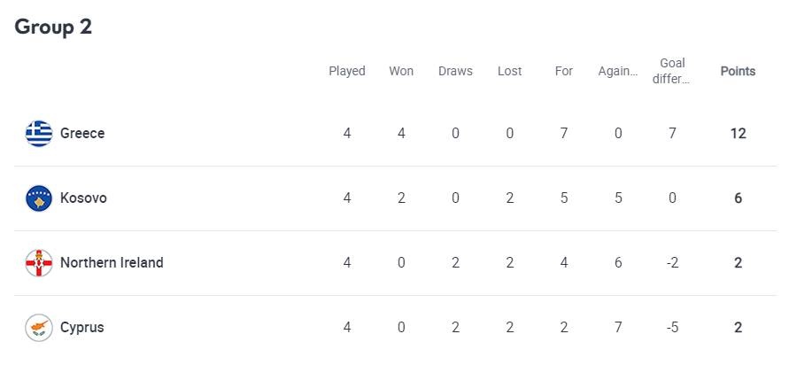Image resolution: width=789 pixels, height=365 pixels.
Task: Click the Cyprus flag icon
Action: (39, 328)
